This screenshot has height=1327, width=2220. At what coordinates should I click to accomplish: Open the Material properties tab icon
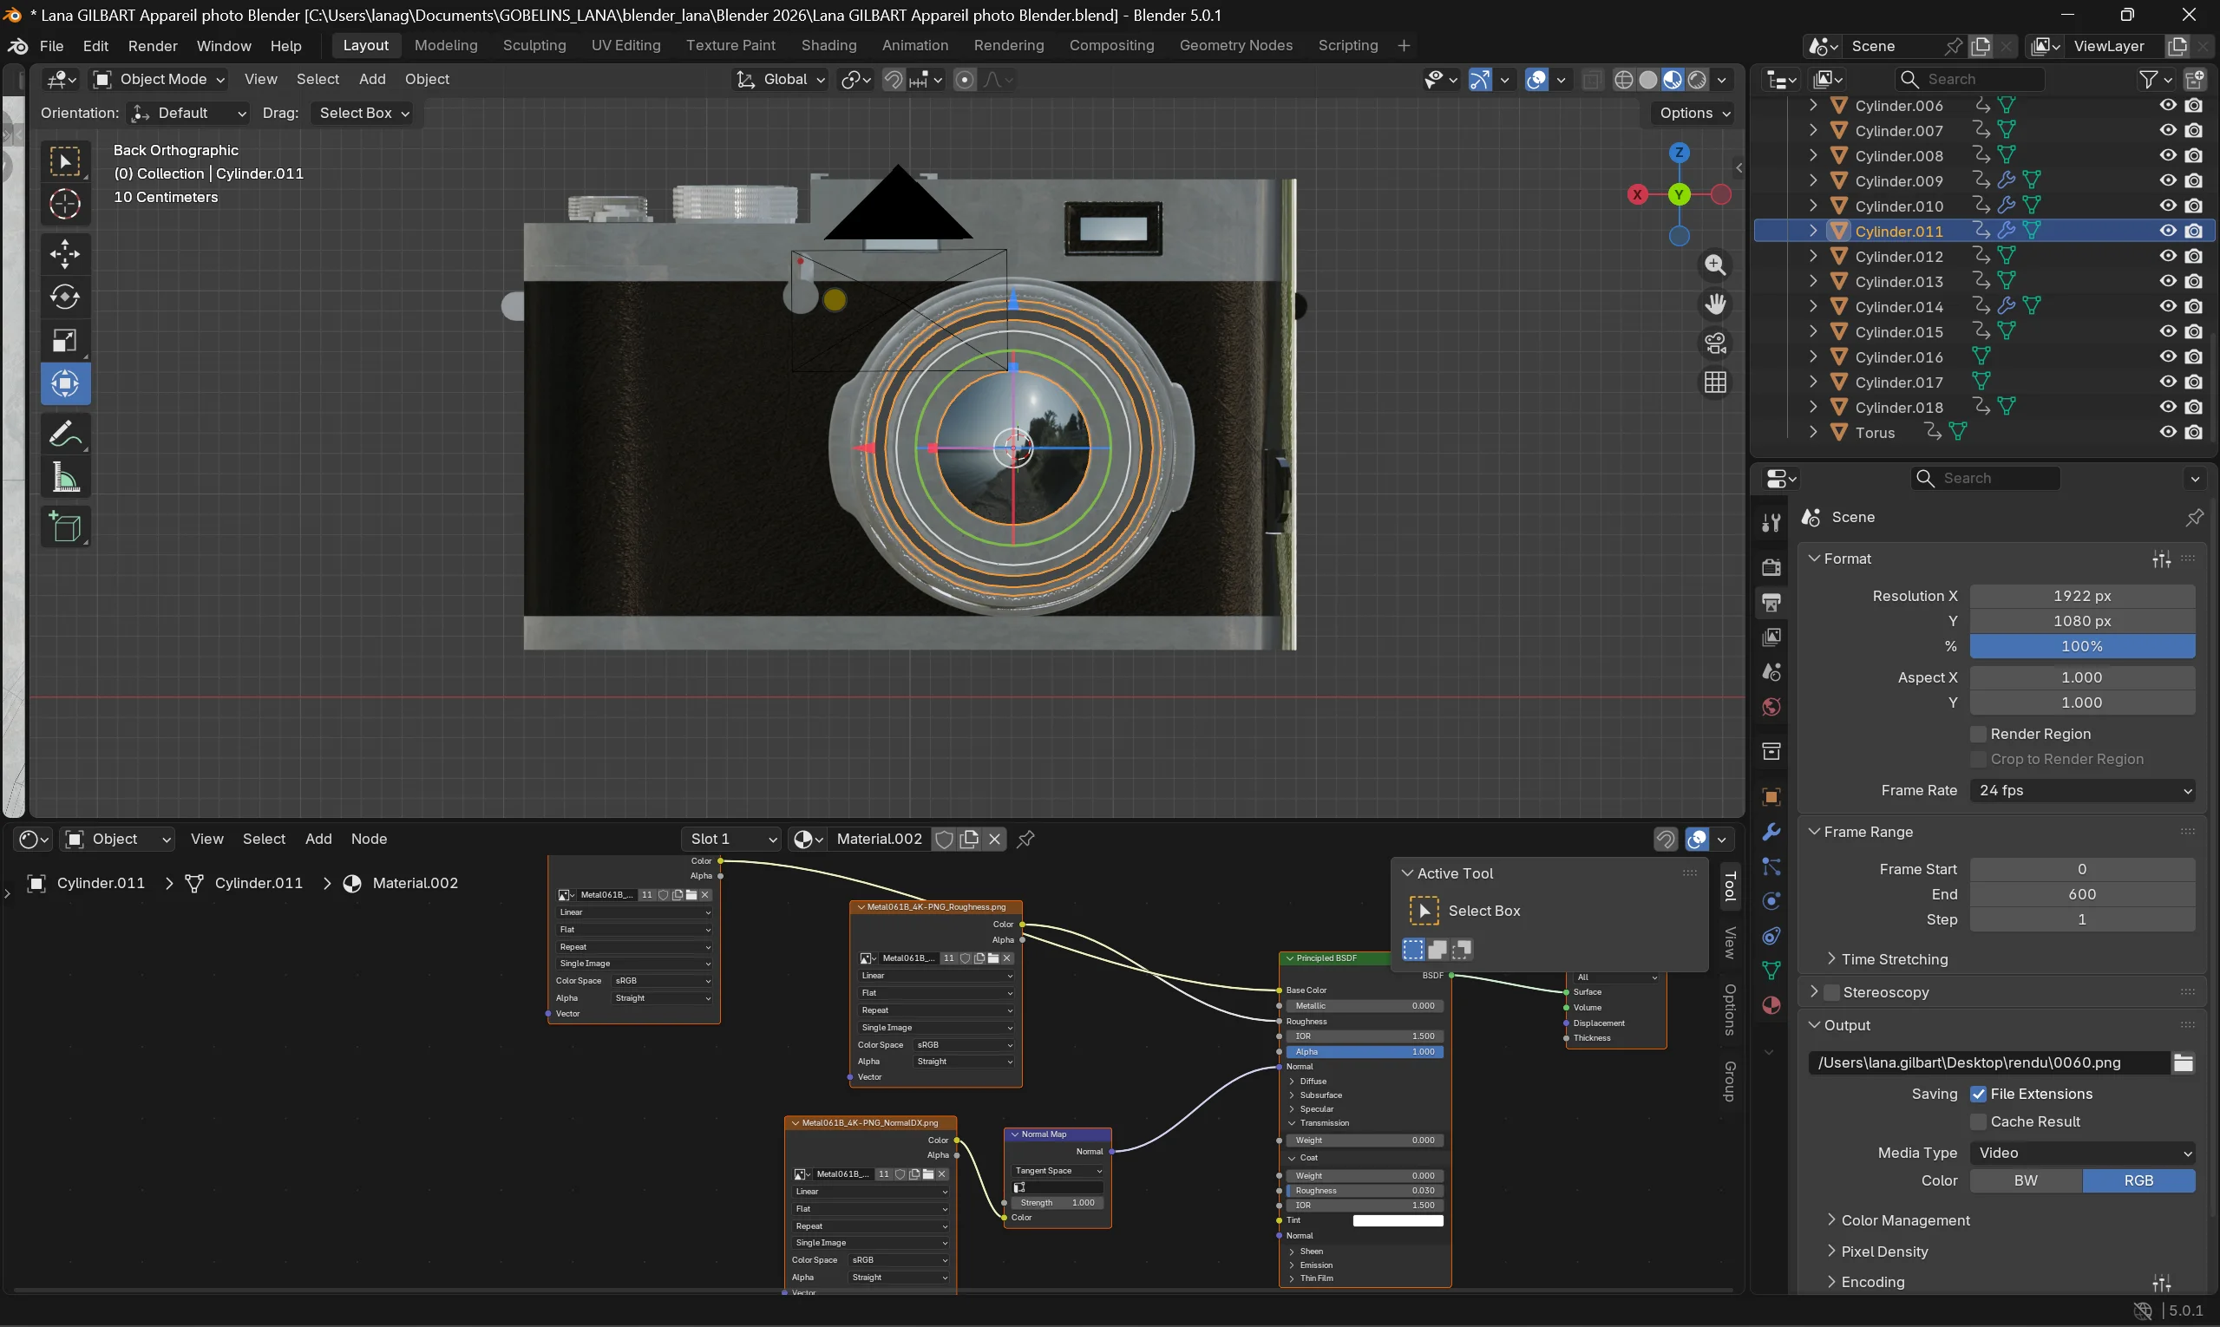[1771, 1005]
